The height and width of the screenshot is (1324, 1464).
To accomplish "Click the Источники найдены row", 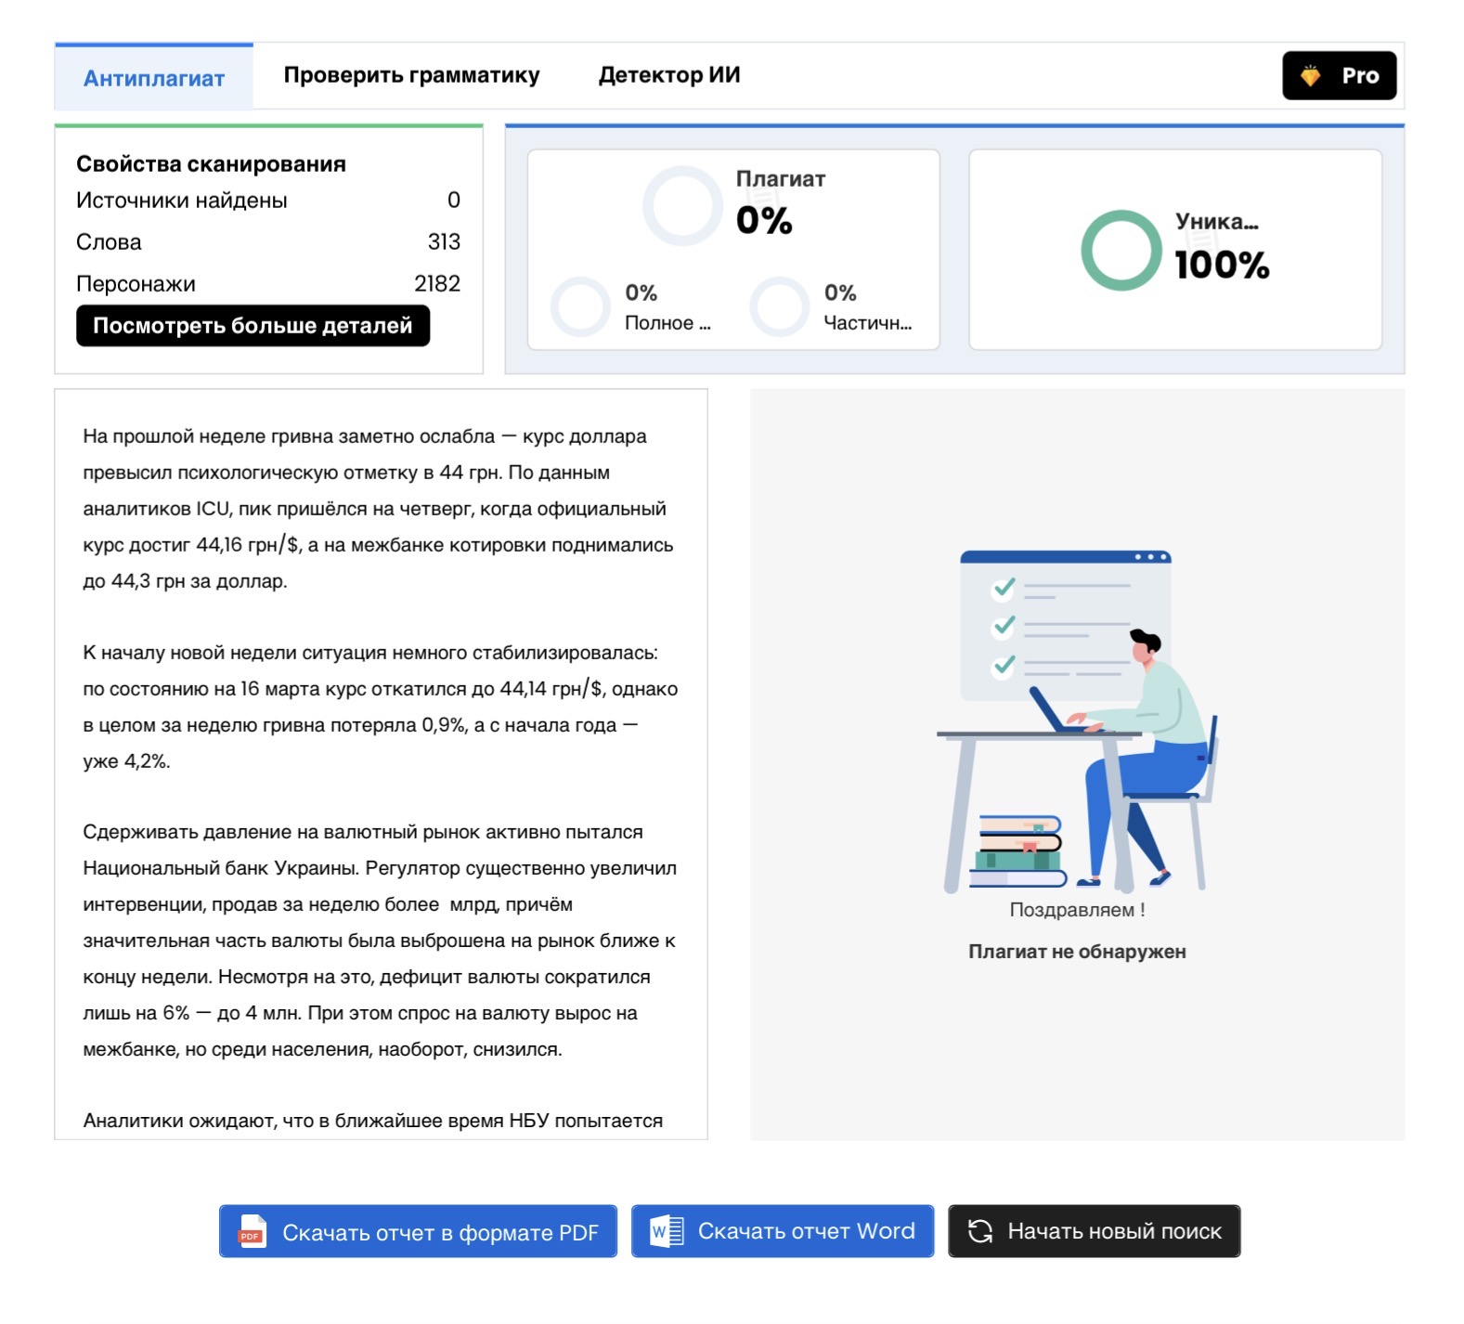I will click(x=268, y=201).
